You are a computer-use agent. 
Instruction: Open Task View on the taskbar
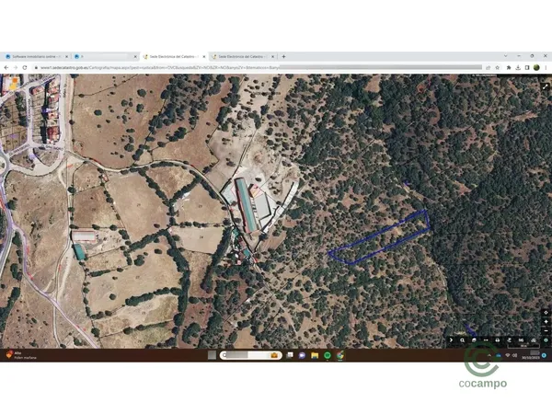290,355
